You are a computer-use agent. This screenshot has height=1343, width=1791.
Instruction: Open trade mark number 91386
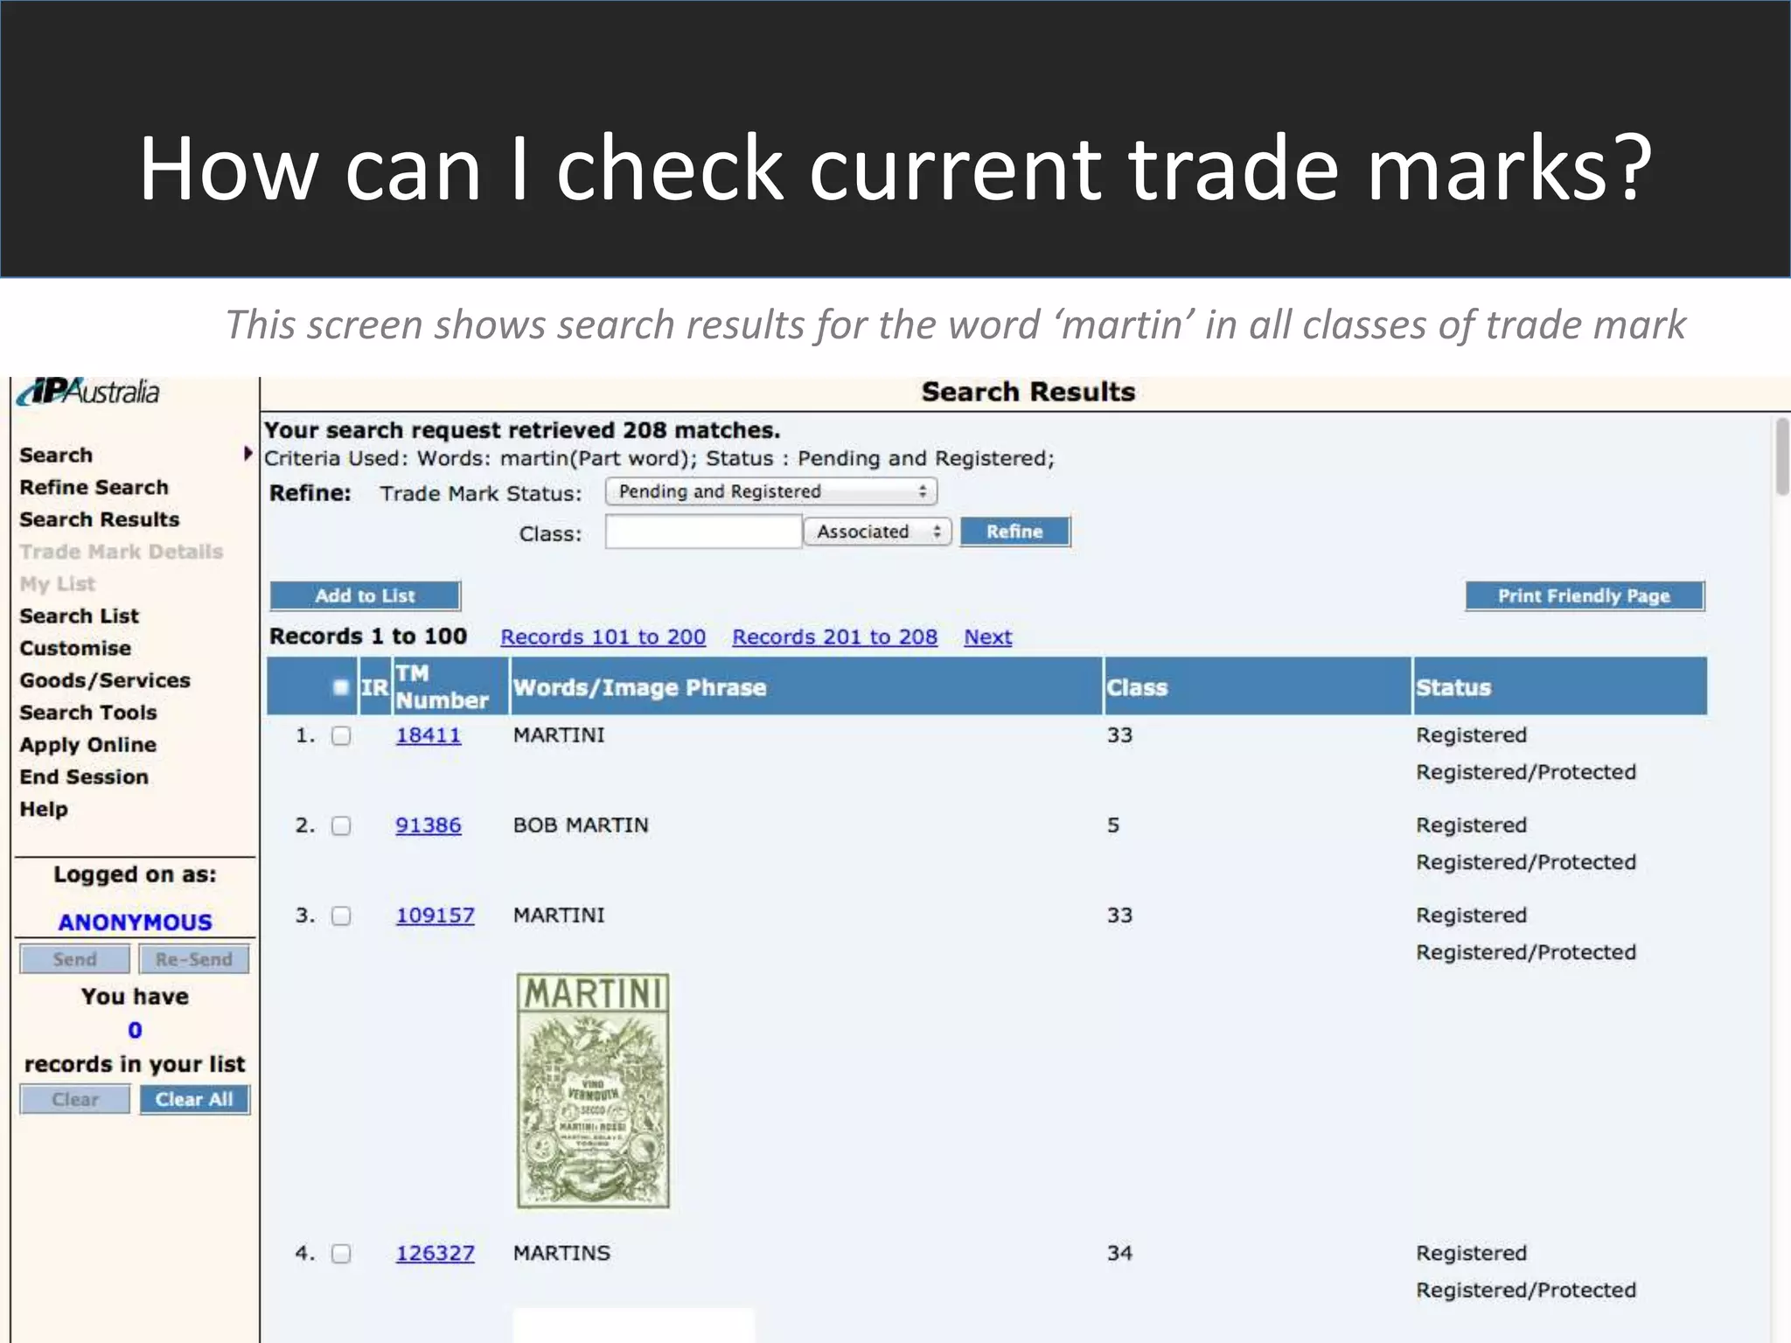(x=429, y=825)
